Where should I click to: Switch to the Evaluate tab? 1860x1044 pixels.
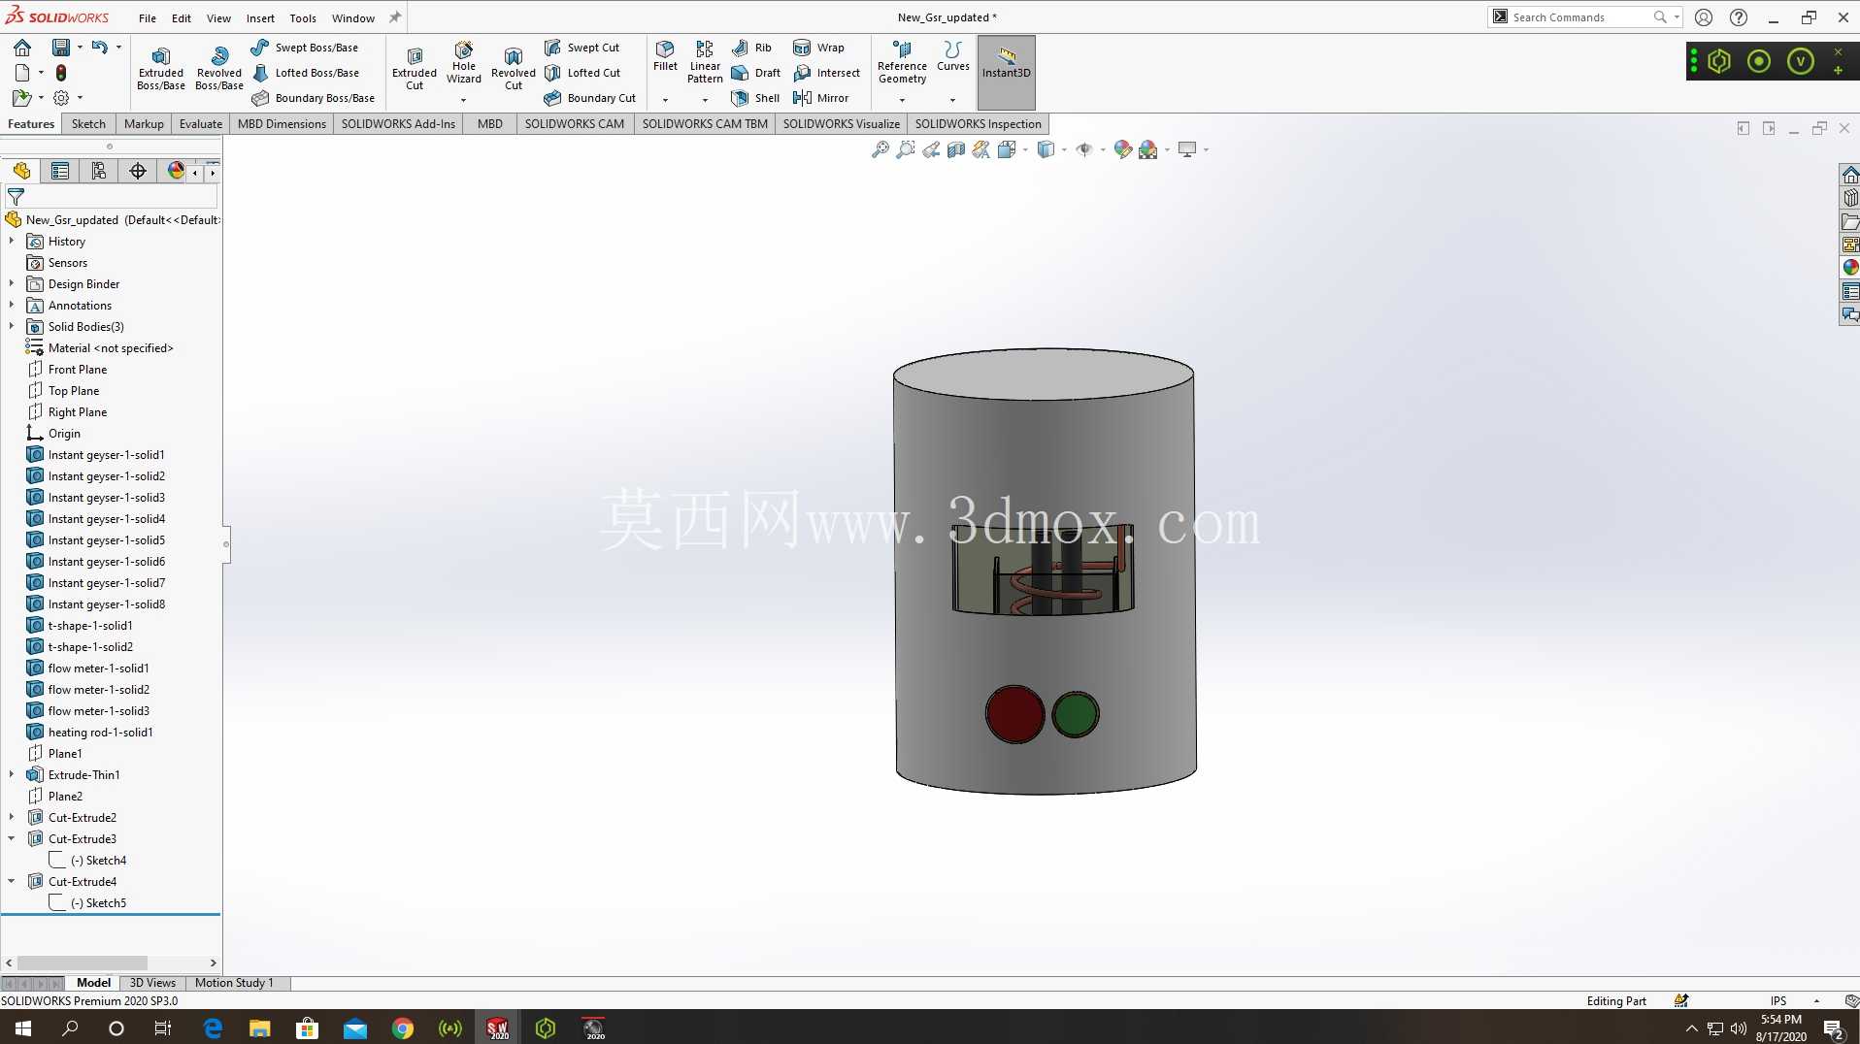201,123
